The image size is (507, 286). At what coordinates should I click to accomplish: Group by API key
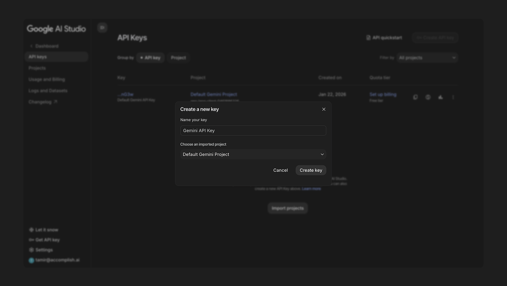click(x=150, y=58)
